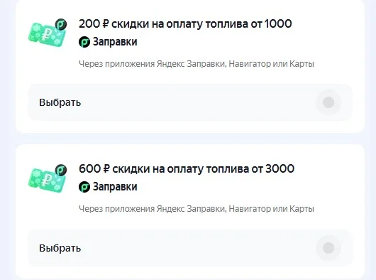The height and width of the screenshot is (280, 376).
Task: Click the Выбрать text in the 200 ₽ offer
Action: coord(60,102)
